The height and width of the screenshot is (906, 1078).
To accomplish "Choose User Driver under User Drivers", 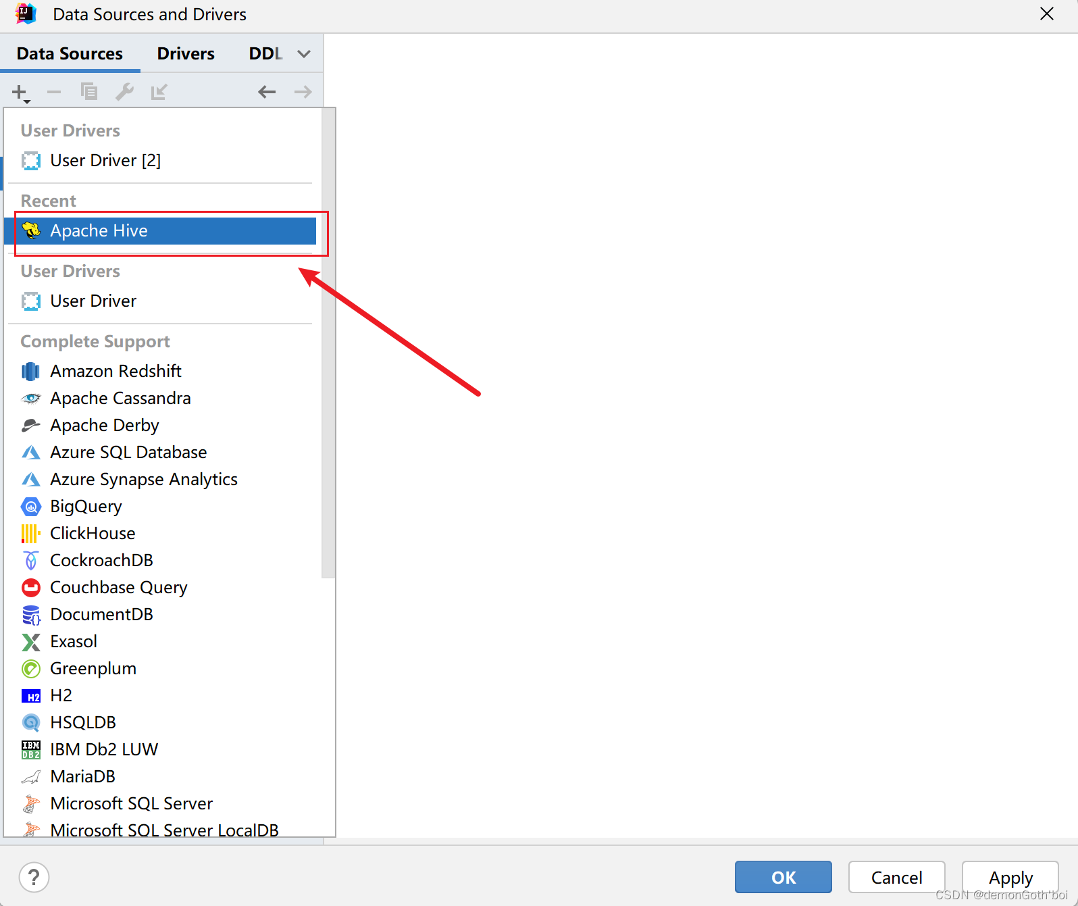I will pos(160,301).
